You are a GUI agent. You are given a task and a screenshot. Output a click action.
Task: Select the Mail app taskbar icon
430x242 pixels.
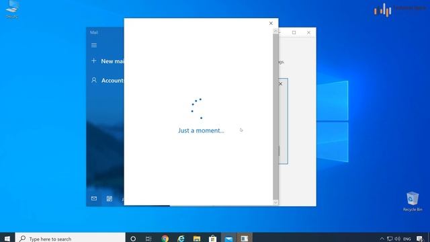click(228, 239)
